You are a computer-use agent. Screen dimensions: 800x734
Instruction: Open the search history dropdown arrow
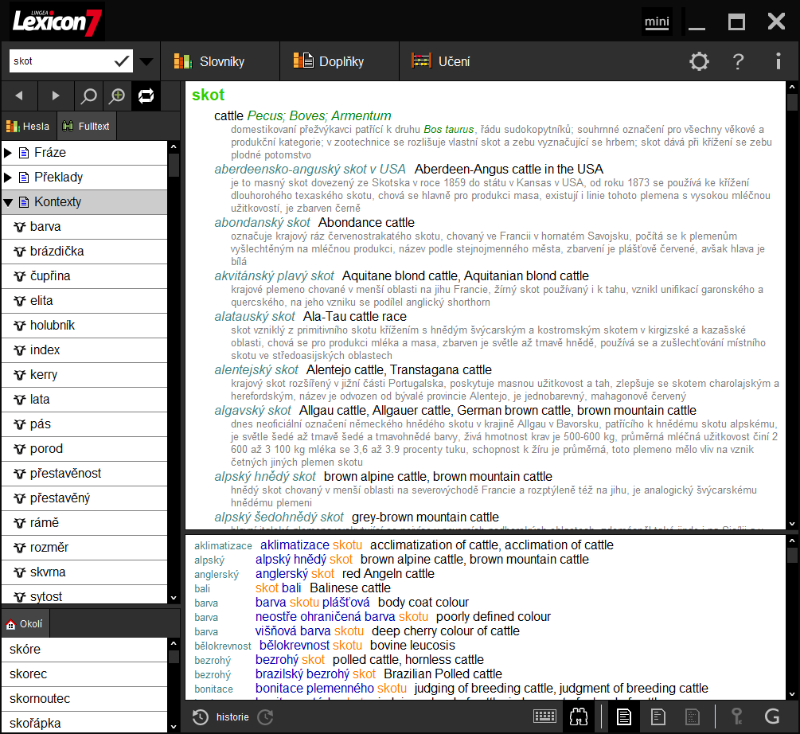(x=146, y=62)
